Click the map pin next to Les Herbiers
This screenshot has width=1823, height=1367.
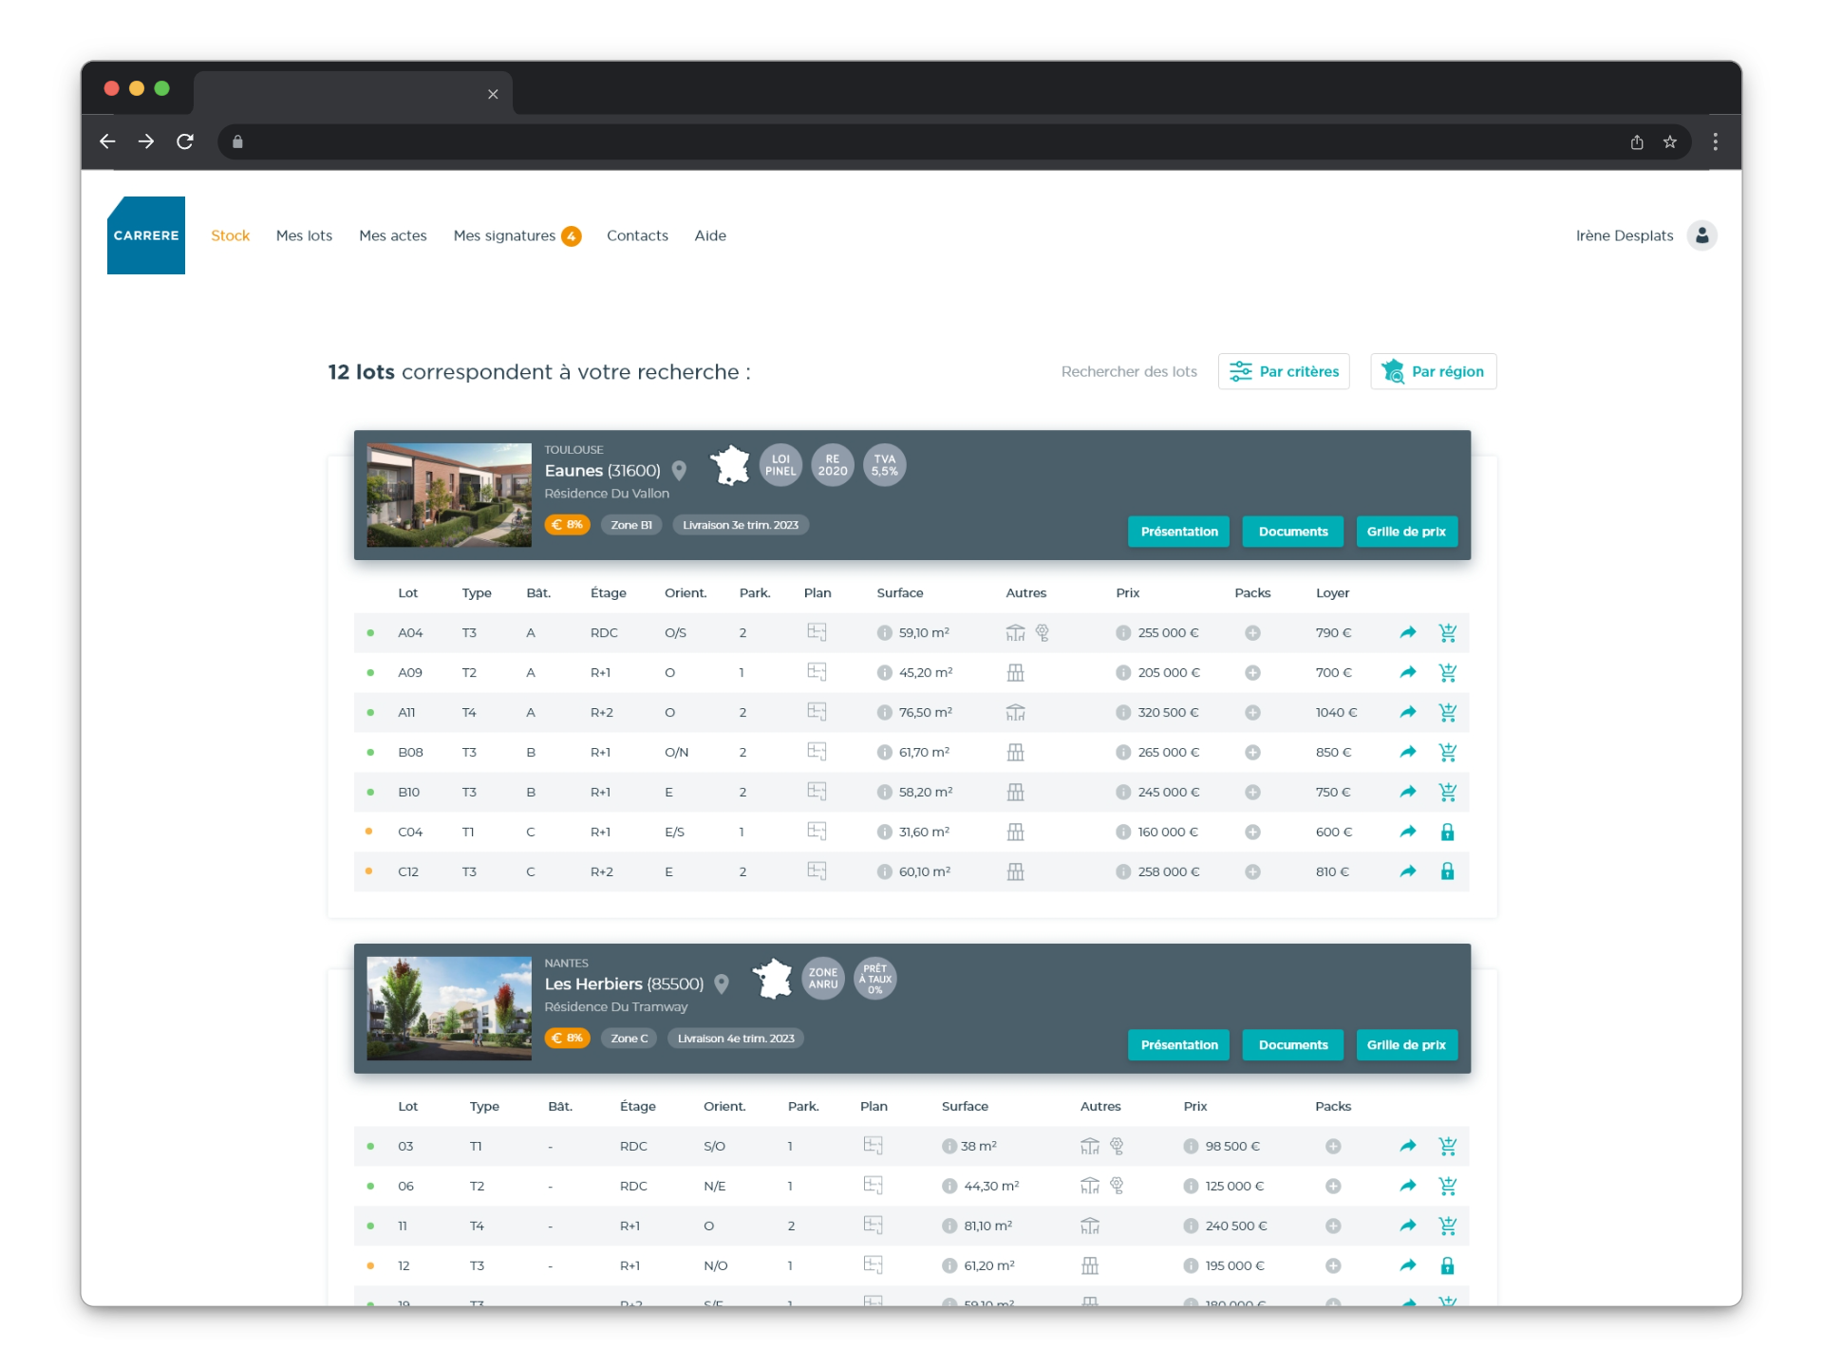(722, 984)
